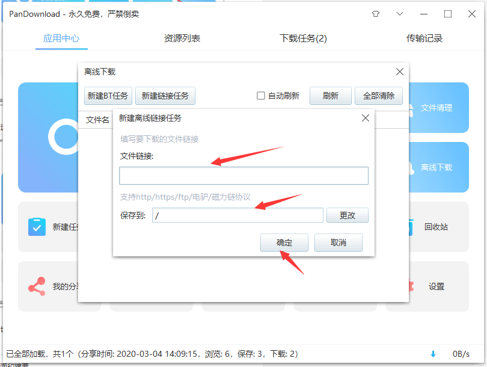
Task: Click the 全部清除 button
Action: [x=379, y=96]
